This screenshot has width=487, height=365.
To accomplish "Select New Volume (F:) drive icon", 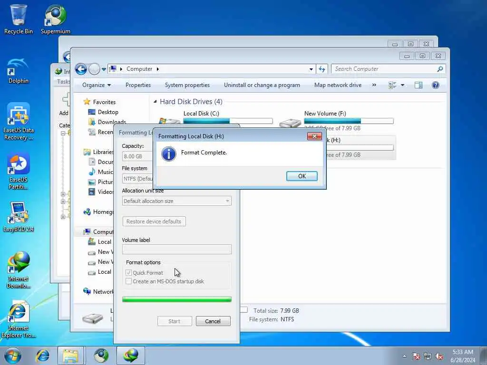I will click(290, 123).
